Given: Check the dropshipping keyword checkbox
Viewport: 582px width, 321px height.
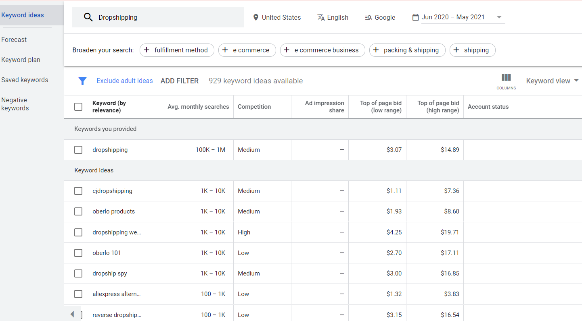Looking at the screenshot, I should click(78, 150).
